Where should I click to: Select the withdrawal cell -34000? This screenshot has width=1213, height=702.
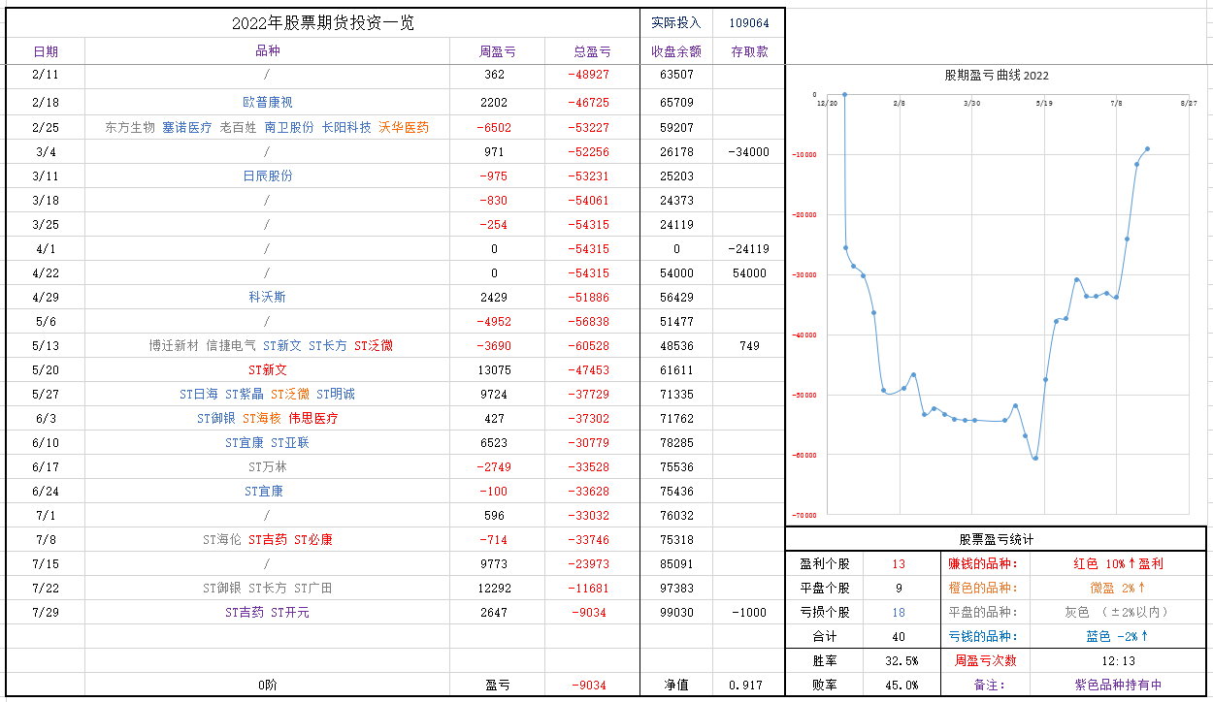tap(749, 151)
